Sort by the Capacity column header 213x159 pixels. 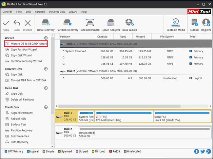point(102,37)
